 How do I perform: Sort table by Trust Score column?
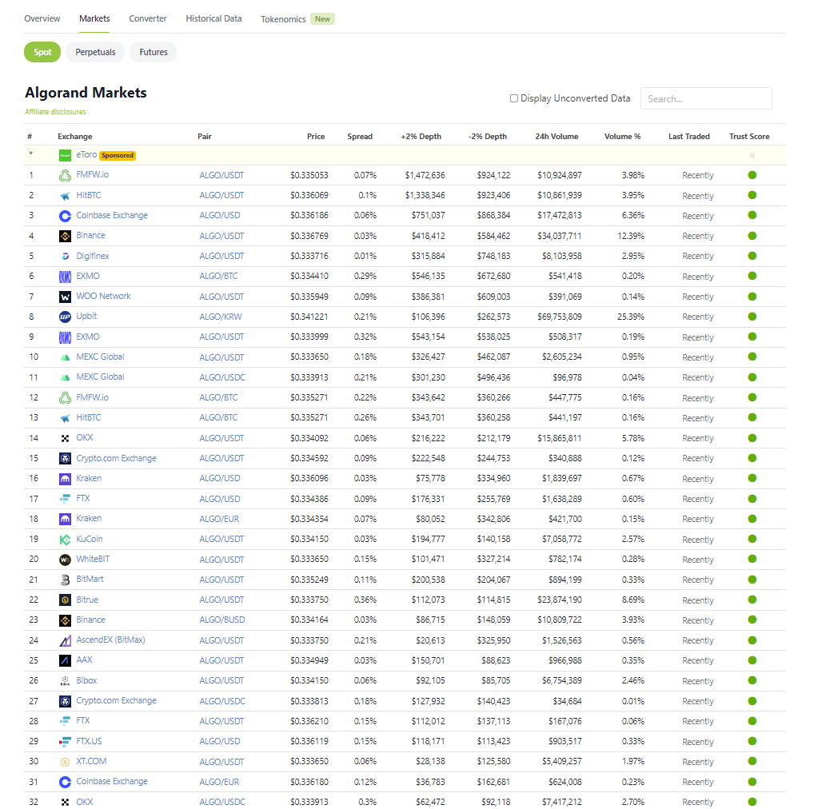click(x=748, y=137)
